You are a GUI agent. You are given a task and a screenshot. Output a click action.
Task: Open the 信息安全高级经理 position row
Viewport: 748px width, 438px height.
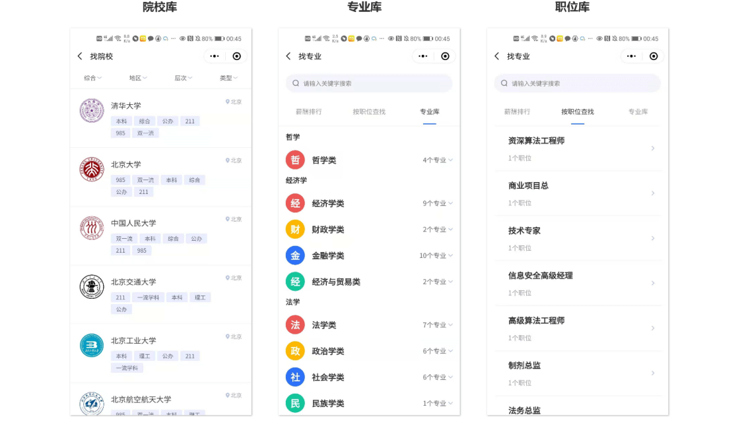[577, 284]
